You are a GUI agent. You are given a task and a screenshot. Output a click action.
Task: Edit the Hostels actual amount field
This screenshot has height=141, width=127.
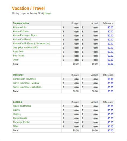tap(91, 114)
